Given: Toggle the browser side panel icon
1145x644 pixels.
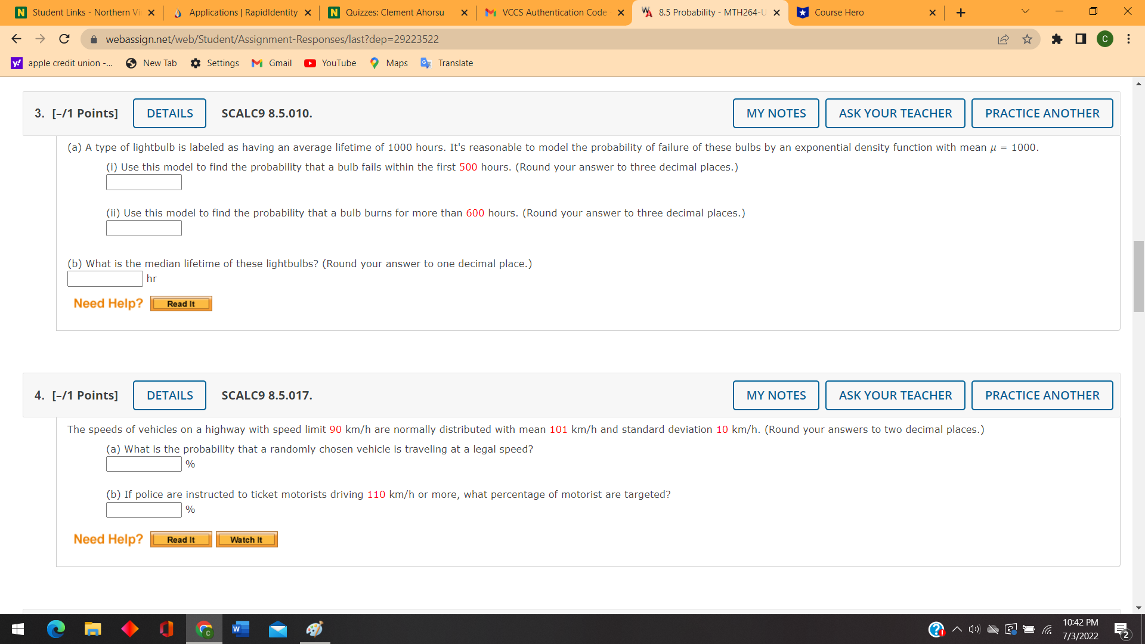Looking at the screenshot, I should [1081, 39].
